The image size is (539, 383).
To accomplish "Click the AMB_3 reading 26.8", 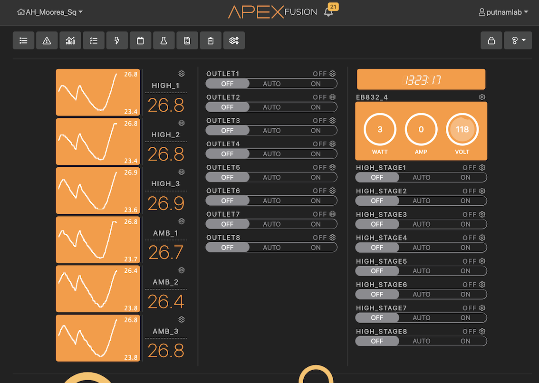I will [166, 351].
